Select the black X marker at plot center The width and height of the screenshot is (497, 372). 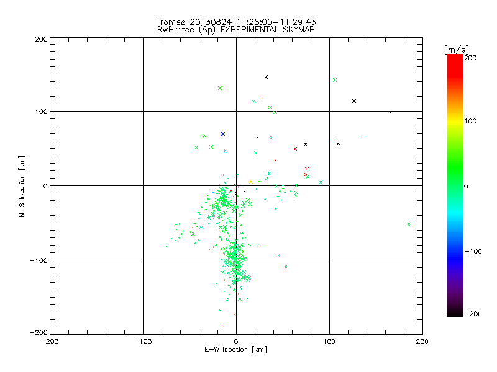(236, 193)
